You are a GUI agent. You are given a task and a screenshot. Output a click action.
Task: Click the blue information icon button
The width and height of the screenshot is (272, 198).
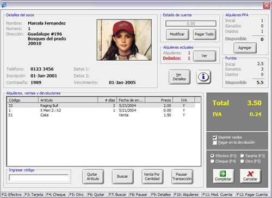(x=203, y=77)
